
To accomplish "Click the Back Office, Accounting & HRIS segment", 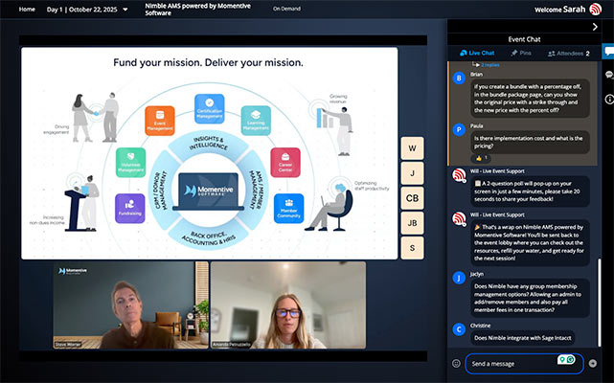I will tap(209, 237).
